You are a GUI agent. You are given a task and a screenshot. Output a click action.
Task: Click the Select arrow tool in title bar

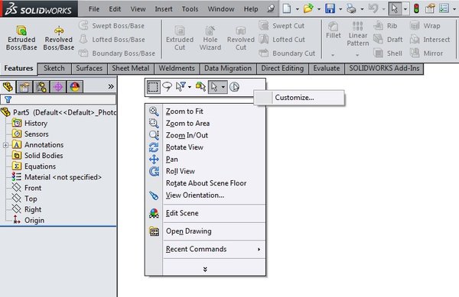(x=395, y=8)
